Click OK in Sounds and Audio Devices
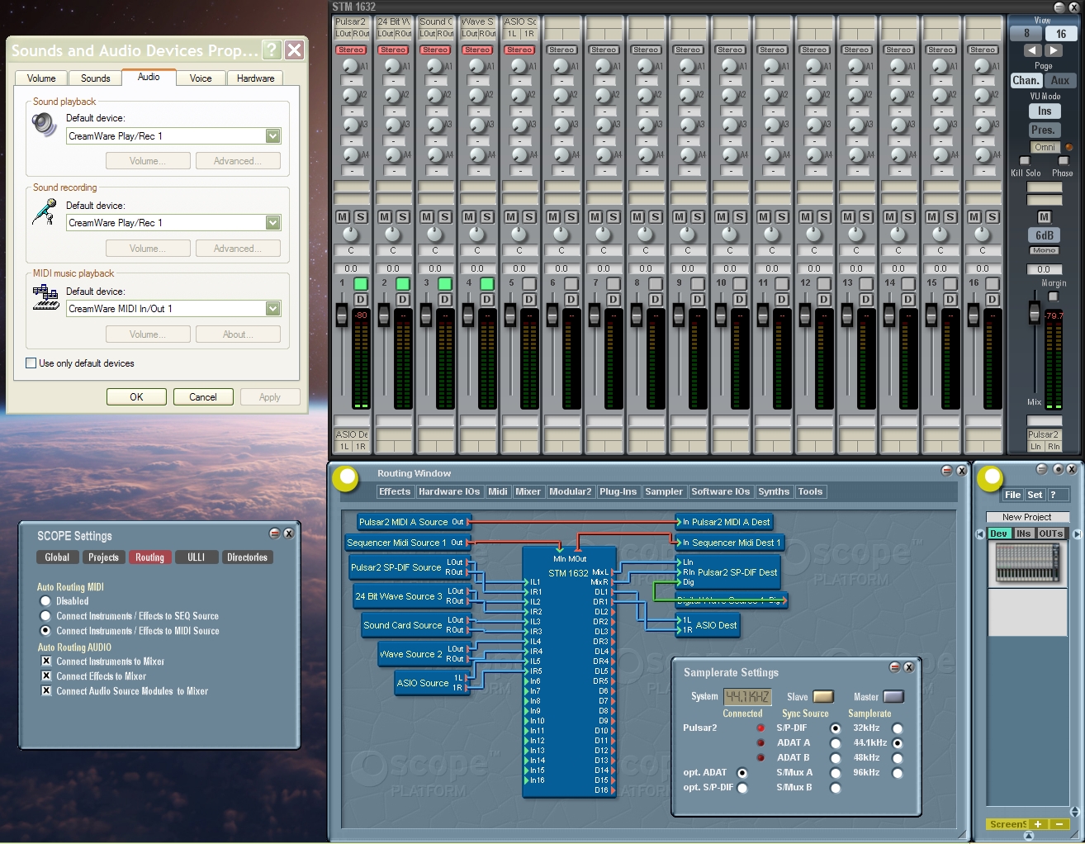The image size is (1085, 844). [x=136, y=397]
